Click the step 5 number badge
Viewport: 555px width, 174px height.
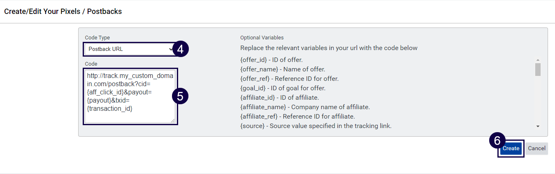(x=180, y=96)
